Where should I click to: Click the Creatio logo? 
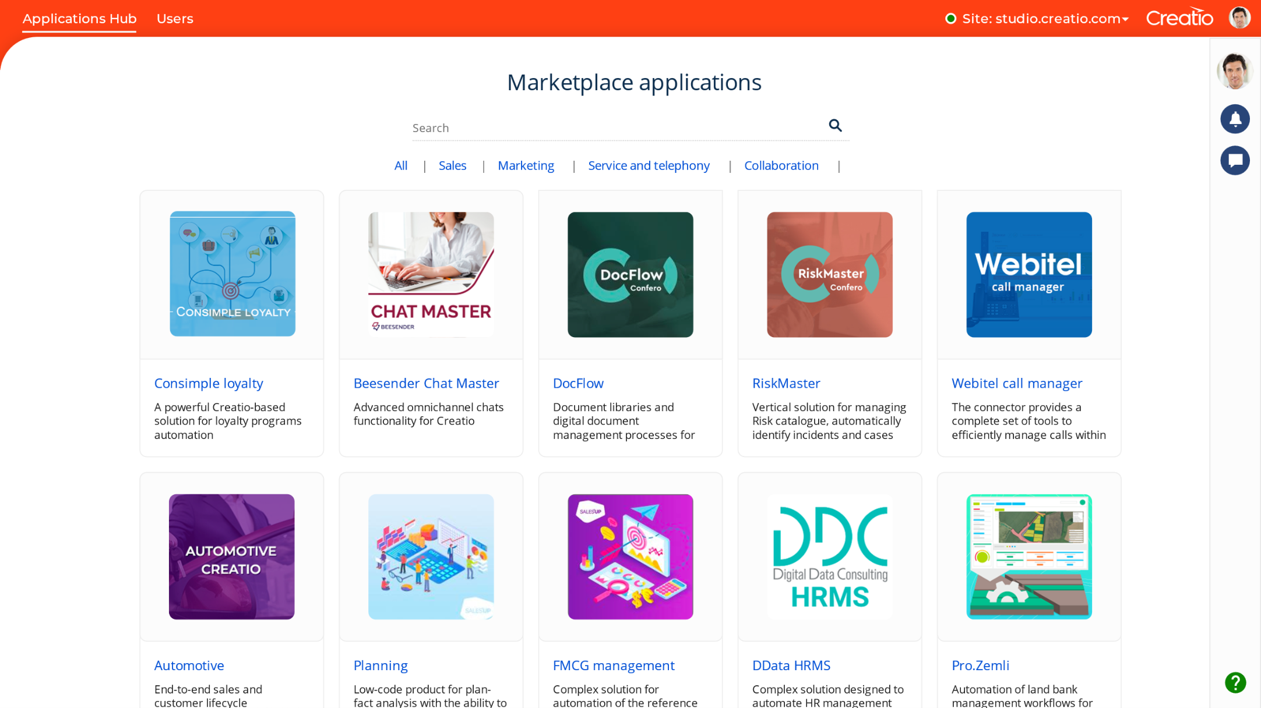pos(1179,17)
